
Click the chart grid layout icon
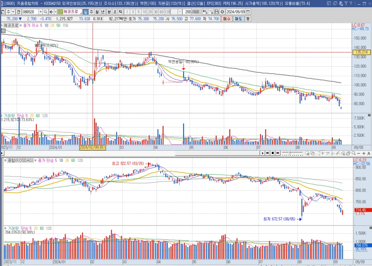[307, 153]
